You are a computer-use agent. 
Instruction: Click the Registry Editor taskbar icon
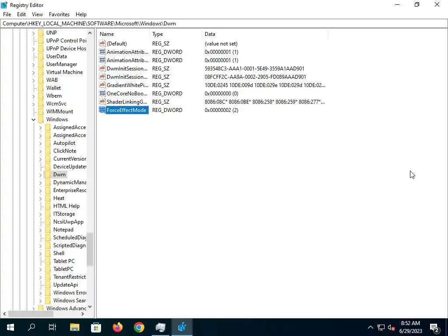(182, 327)
